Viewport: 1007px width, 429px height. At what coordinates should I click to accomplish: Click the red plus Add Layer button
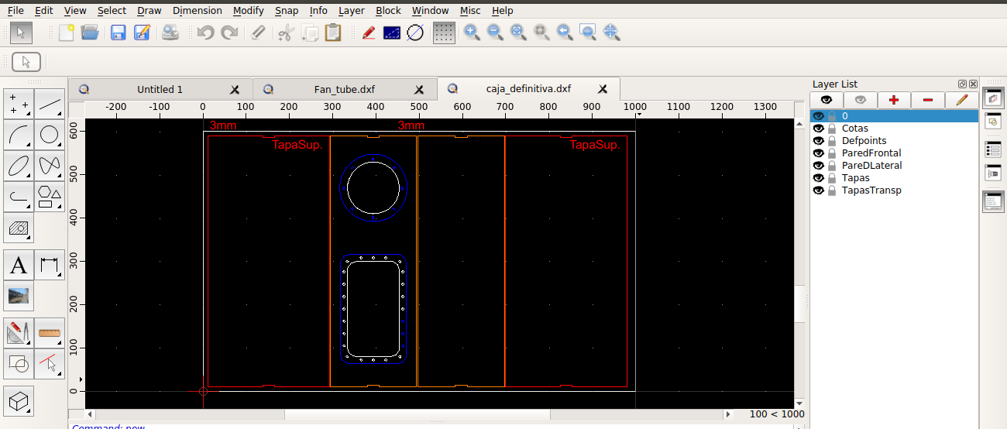tap(894, 100)
